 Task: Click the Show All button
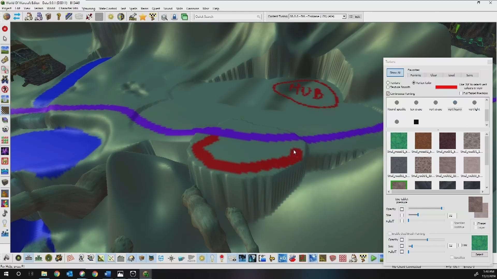click(x=395, y=73)
